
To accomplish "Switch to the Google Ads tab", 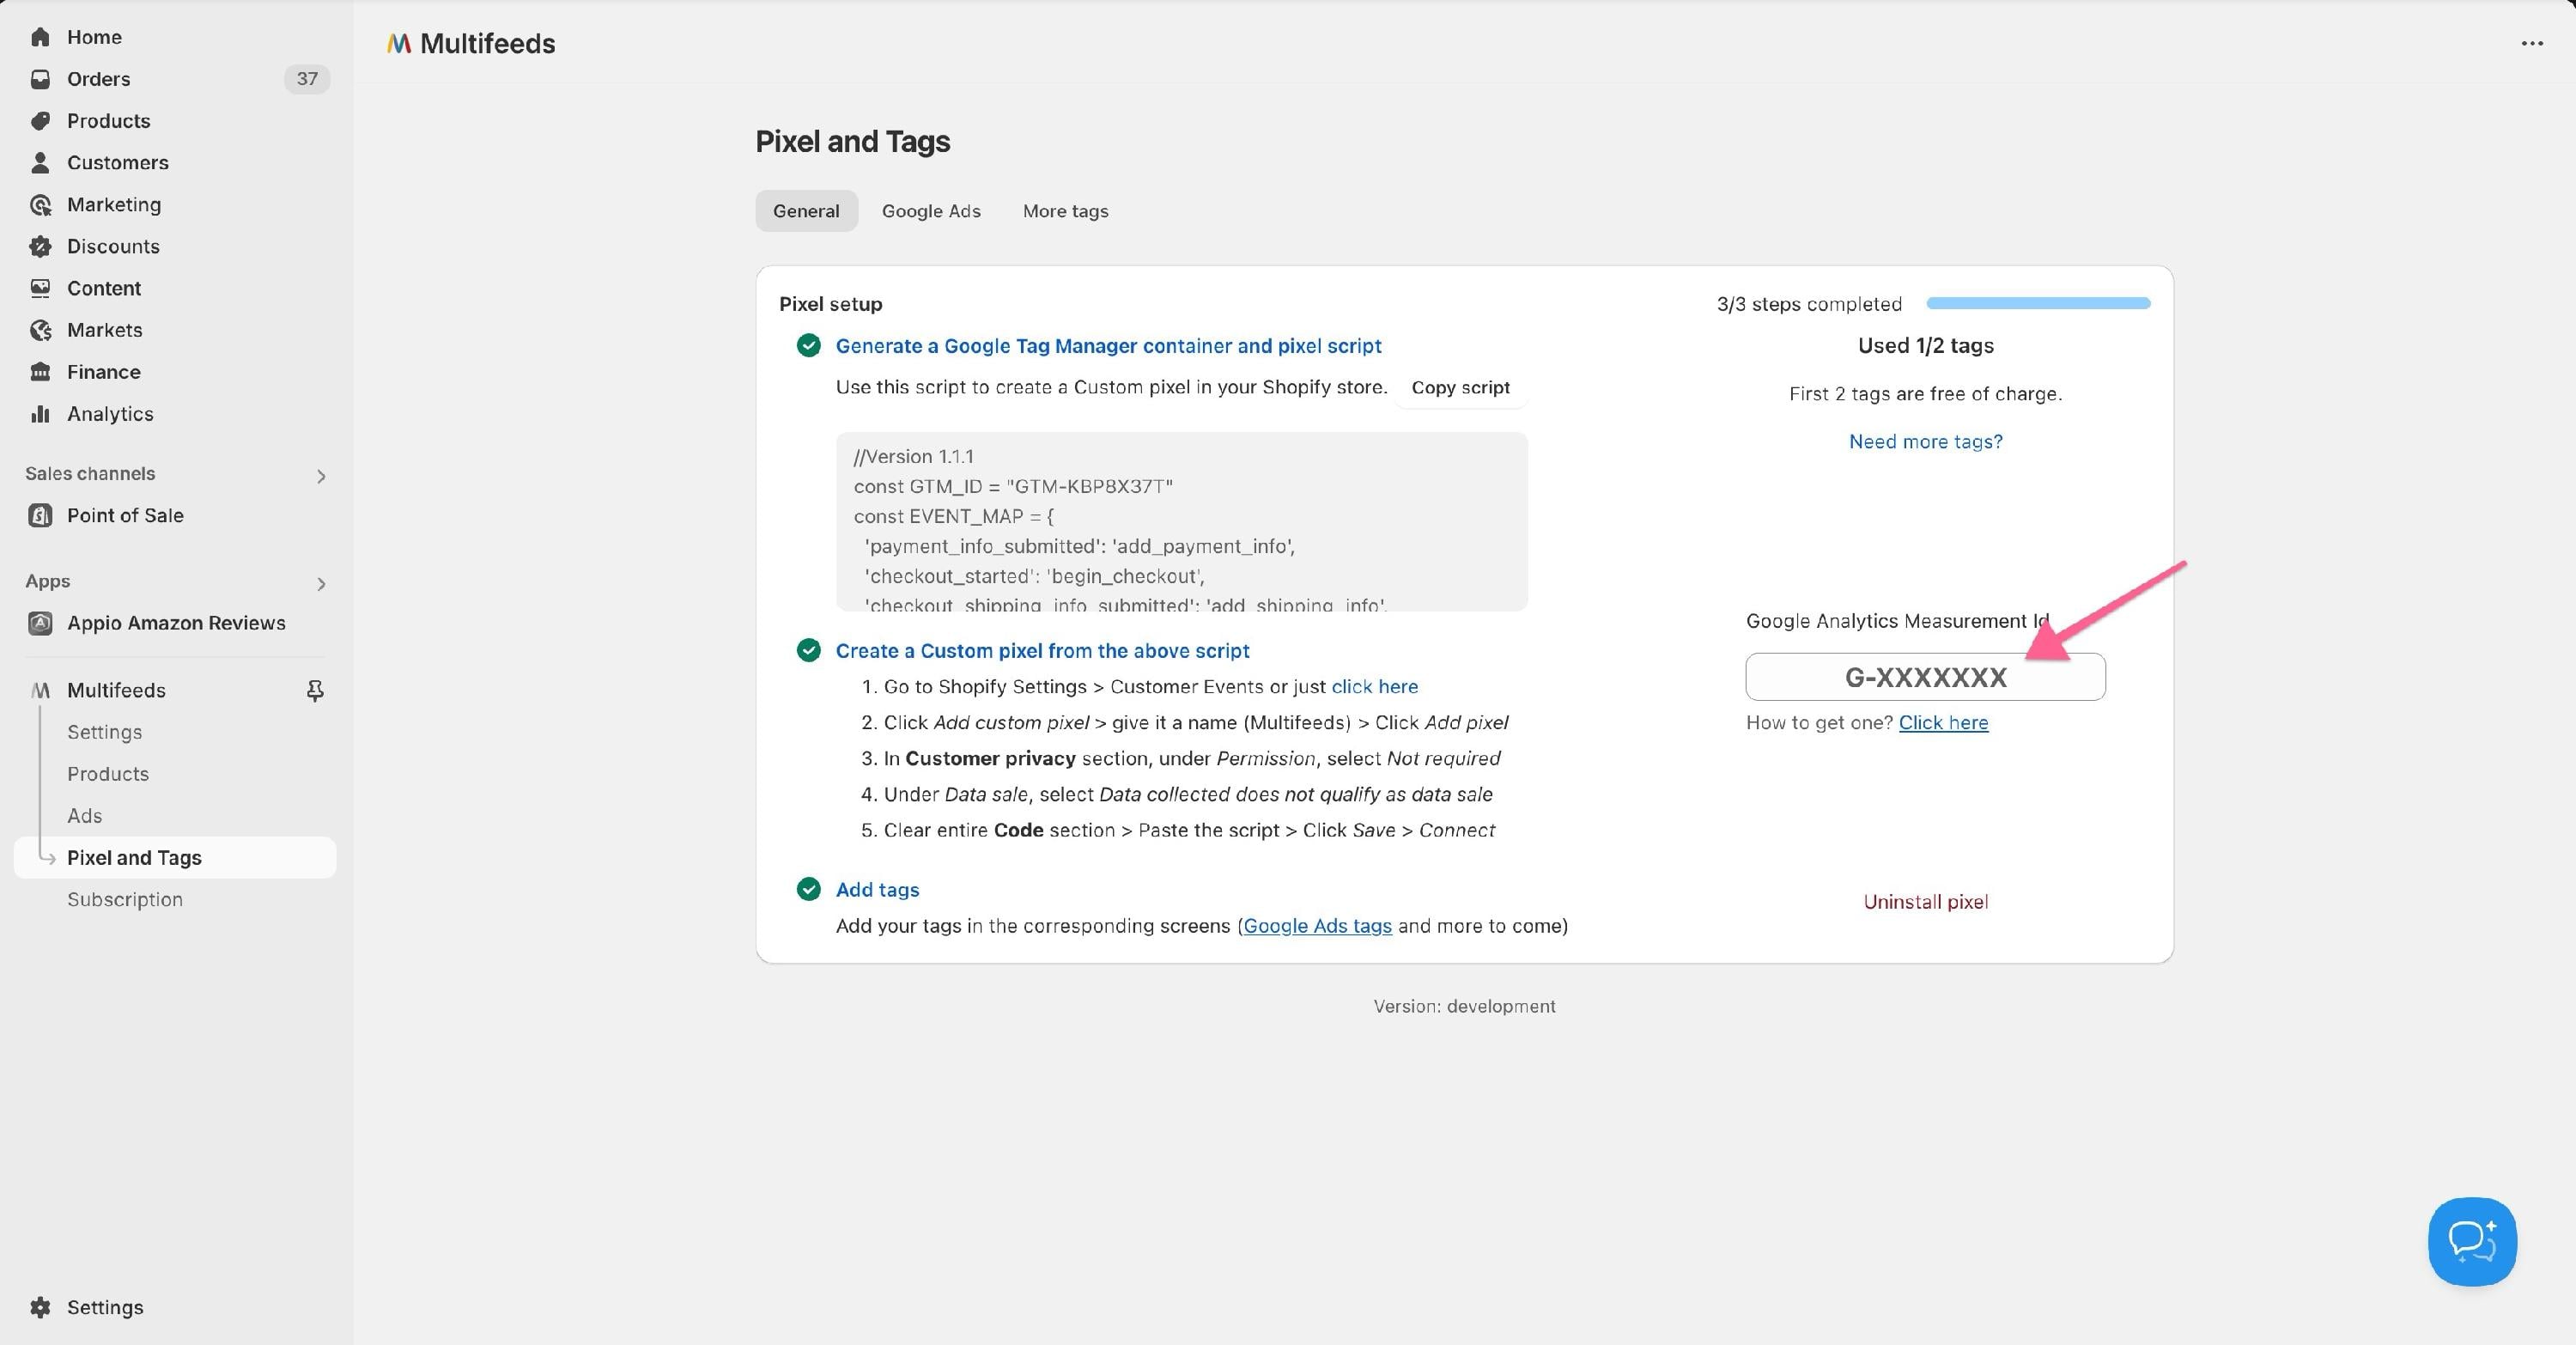I will coord(931,211).
